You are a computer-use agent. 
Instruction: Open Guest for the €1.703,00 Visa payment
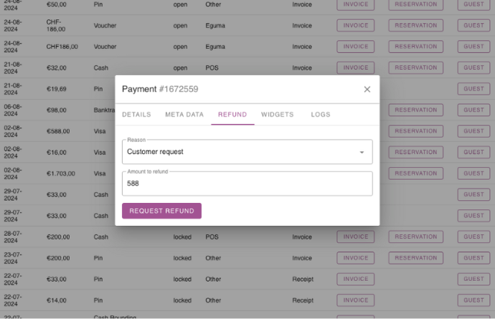[x=473, y=173]
